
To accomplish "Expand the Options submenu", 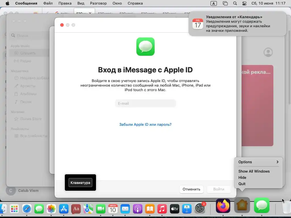I will (258, 162).
